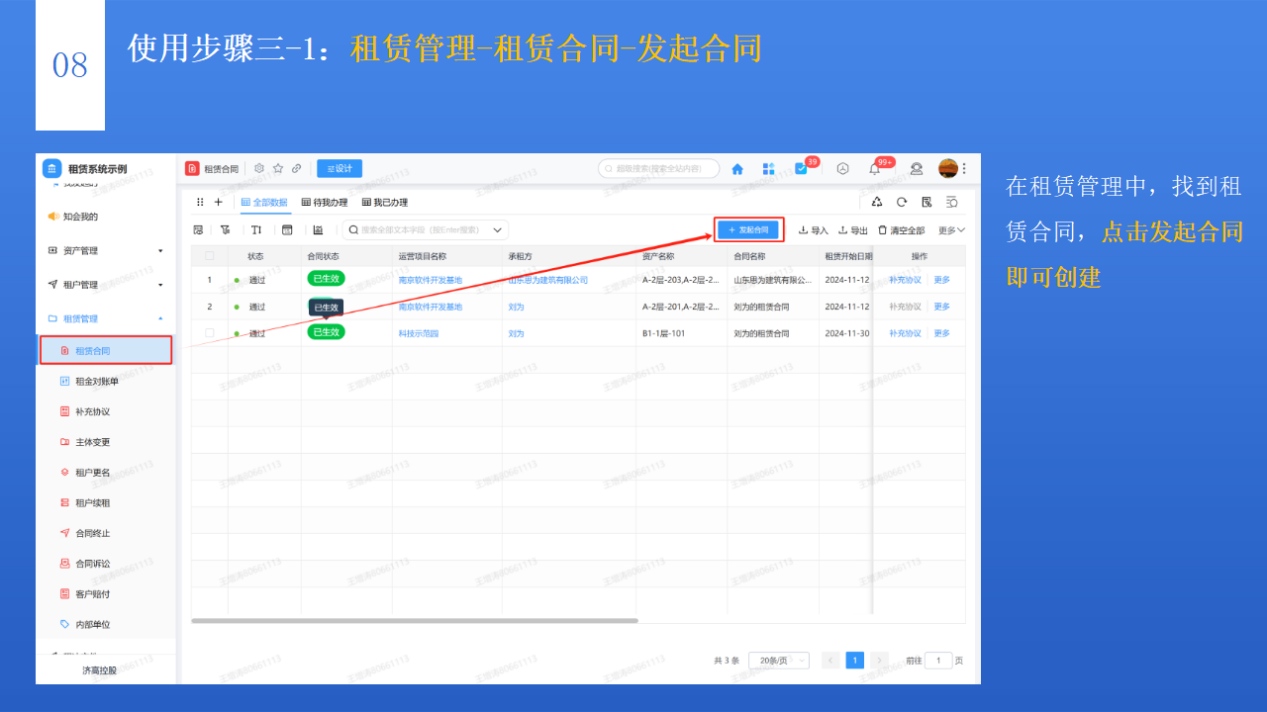1267x712 pixels.
Task: Open 更多 dropdown next to 清空全部
Action: tap(945, 229)
